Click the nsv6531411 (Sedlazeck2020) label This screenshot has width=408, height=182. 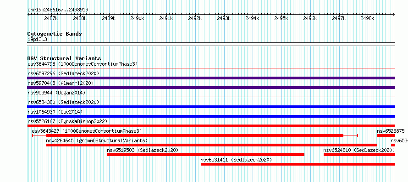click(236, 160)
